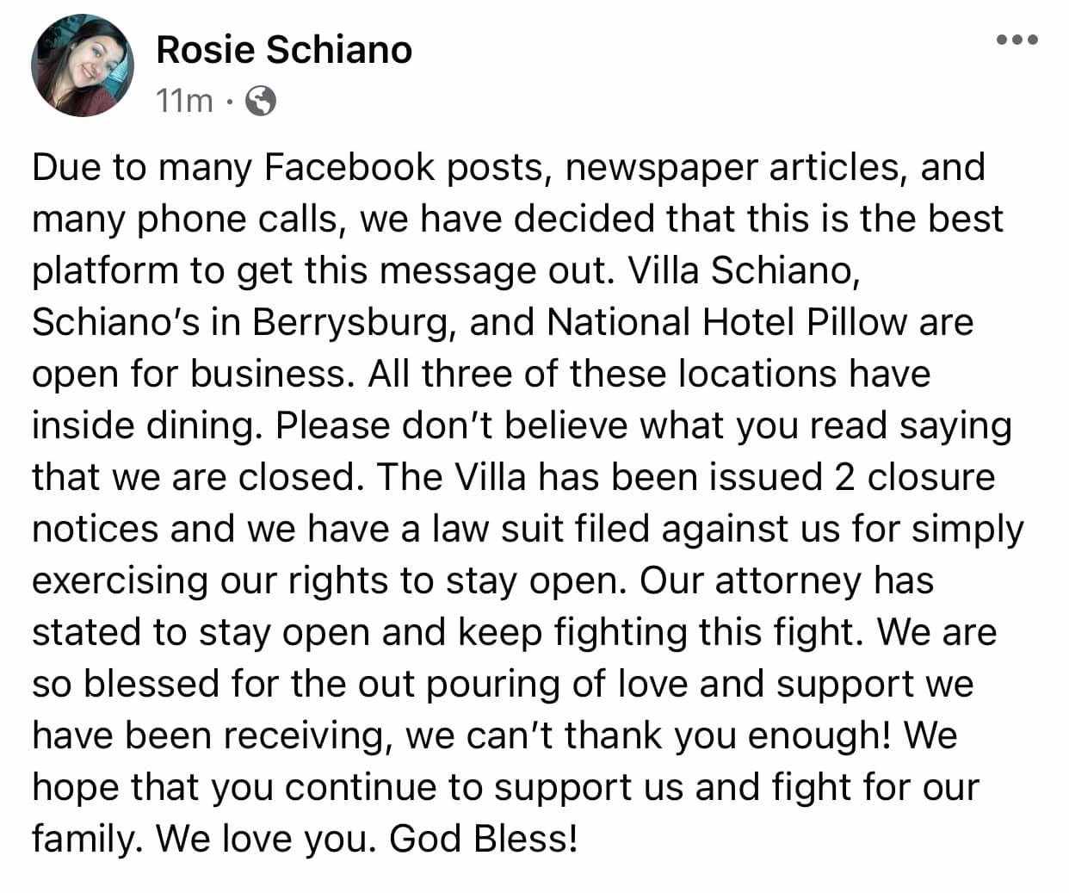Click "inside dining" in the post text
1069x893 pixels.
coord(144,425)
